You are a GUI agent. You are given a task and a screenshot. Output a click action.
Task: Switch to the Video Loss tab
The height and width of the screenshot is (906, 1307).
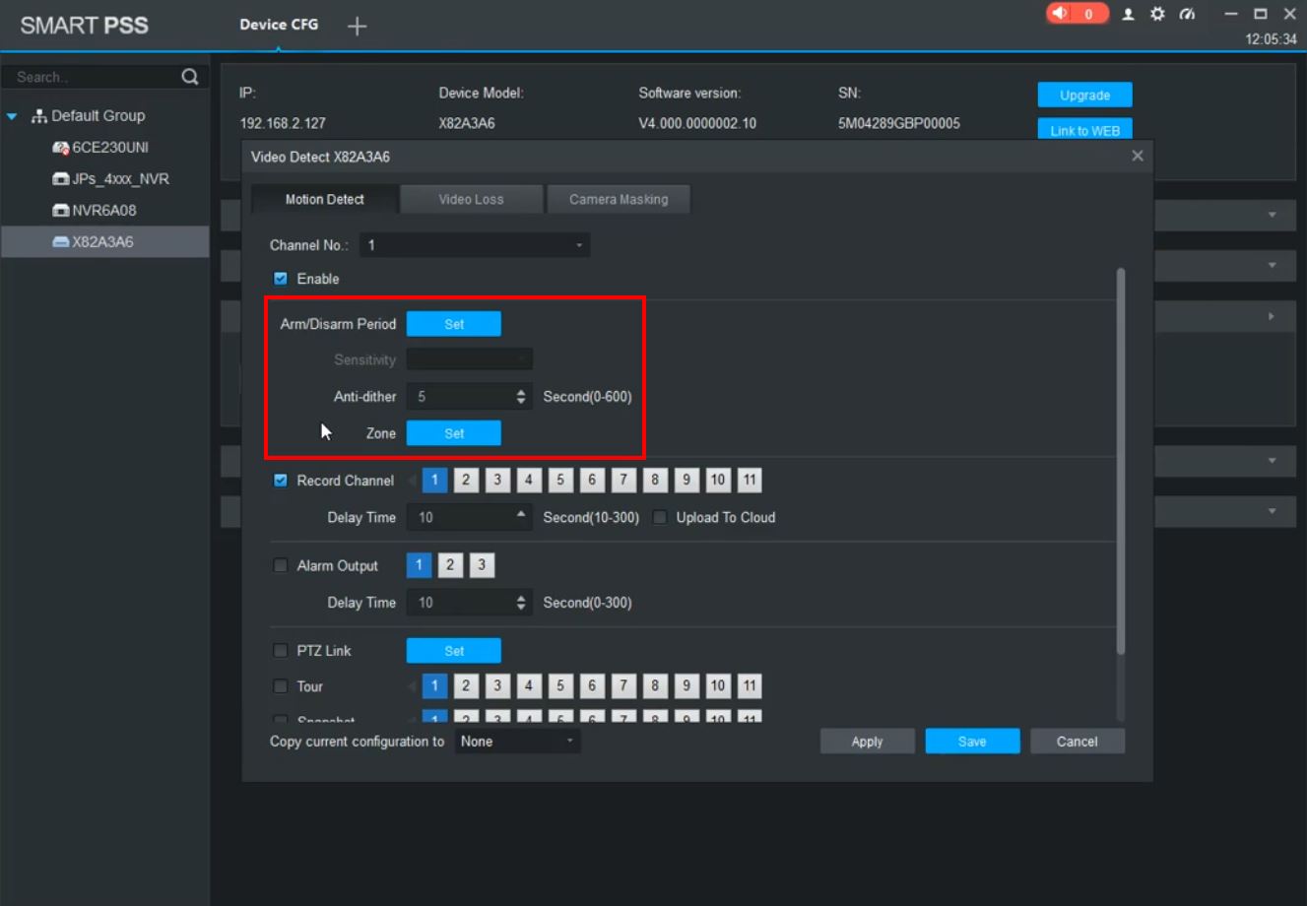click(x=471, y=199)
